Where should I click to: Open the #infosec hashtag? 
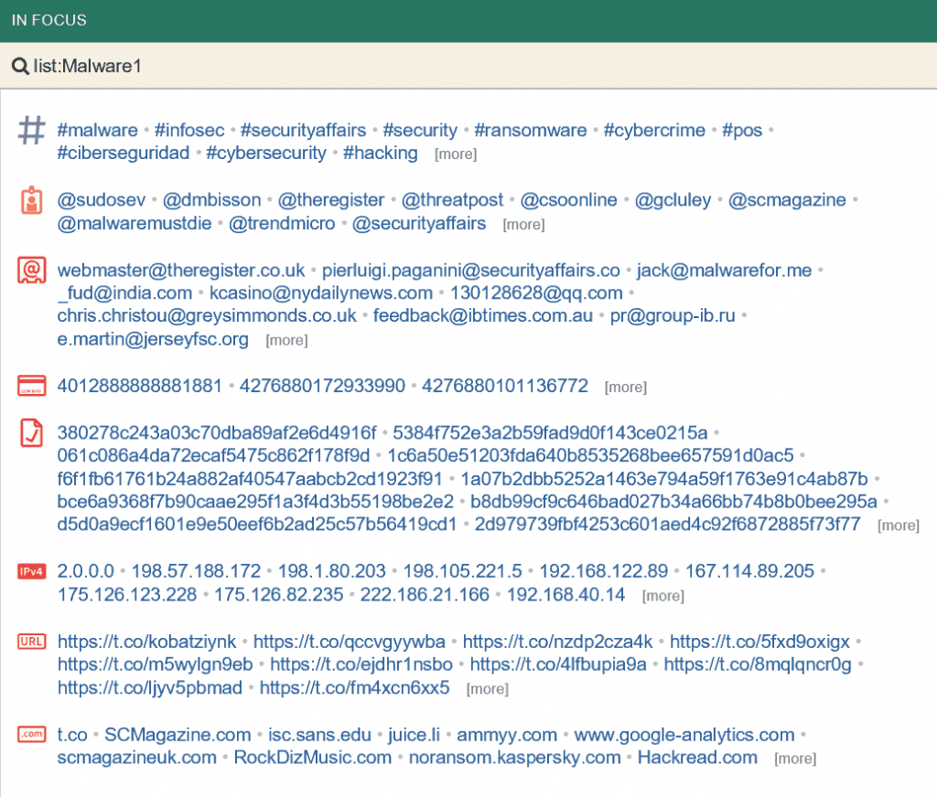coord(189,130)
